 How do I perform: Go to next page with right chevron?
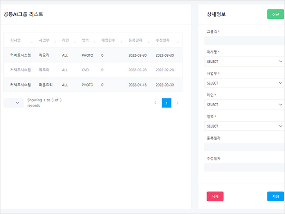pyautogui.click(x=178, y=103)
